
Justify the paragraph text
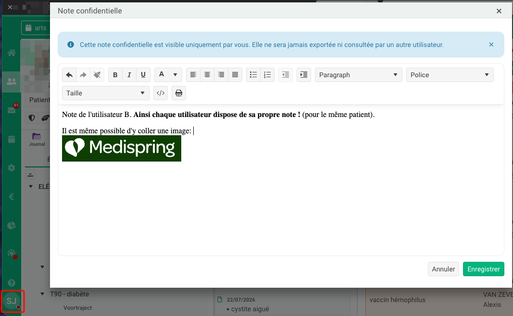tap(235, 75)
